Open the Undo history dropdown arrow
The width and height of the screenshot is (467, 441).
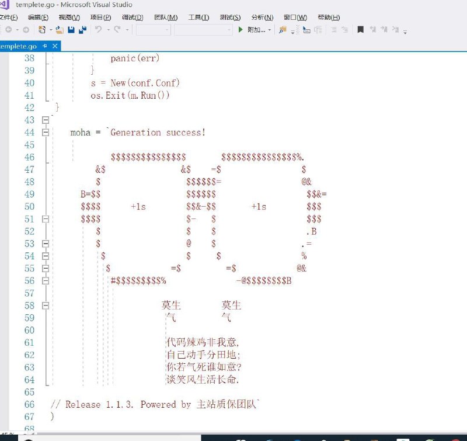point(108,30)
